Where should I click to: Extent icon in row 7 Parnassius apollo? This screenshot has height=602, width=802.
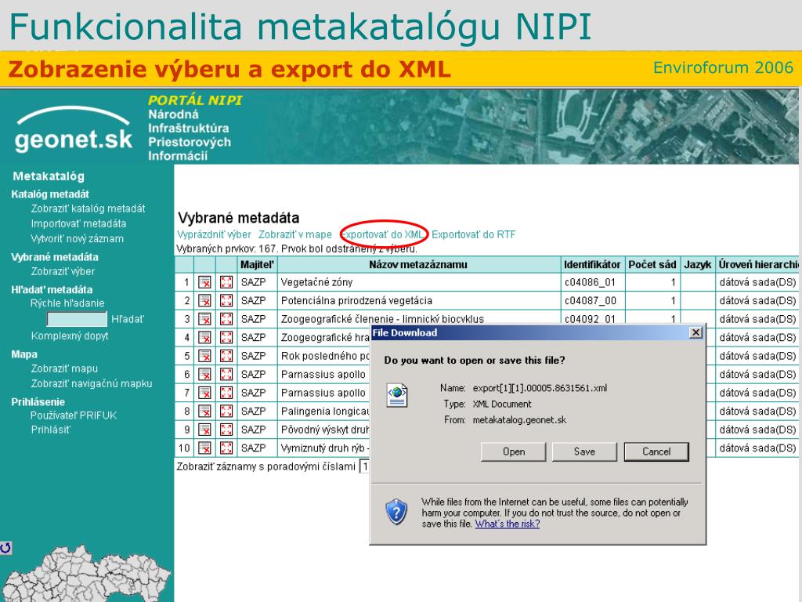tap(226, 393)
